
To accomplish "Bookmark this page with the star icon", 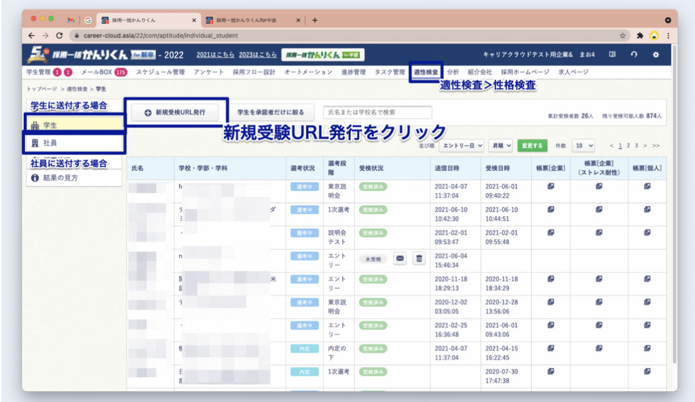I will pyautogui.click(x=623, y=35).
